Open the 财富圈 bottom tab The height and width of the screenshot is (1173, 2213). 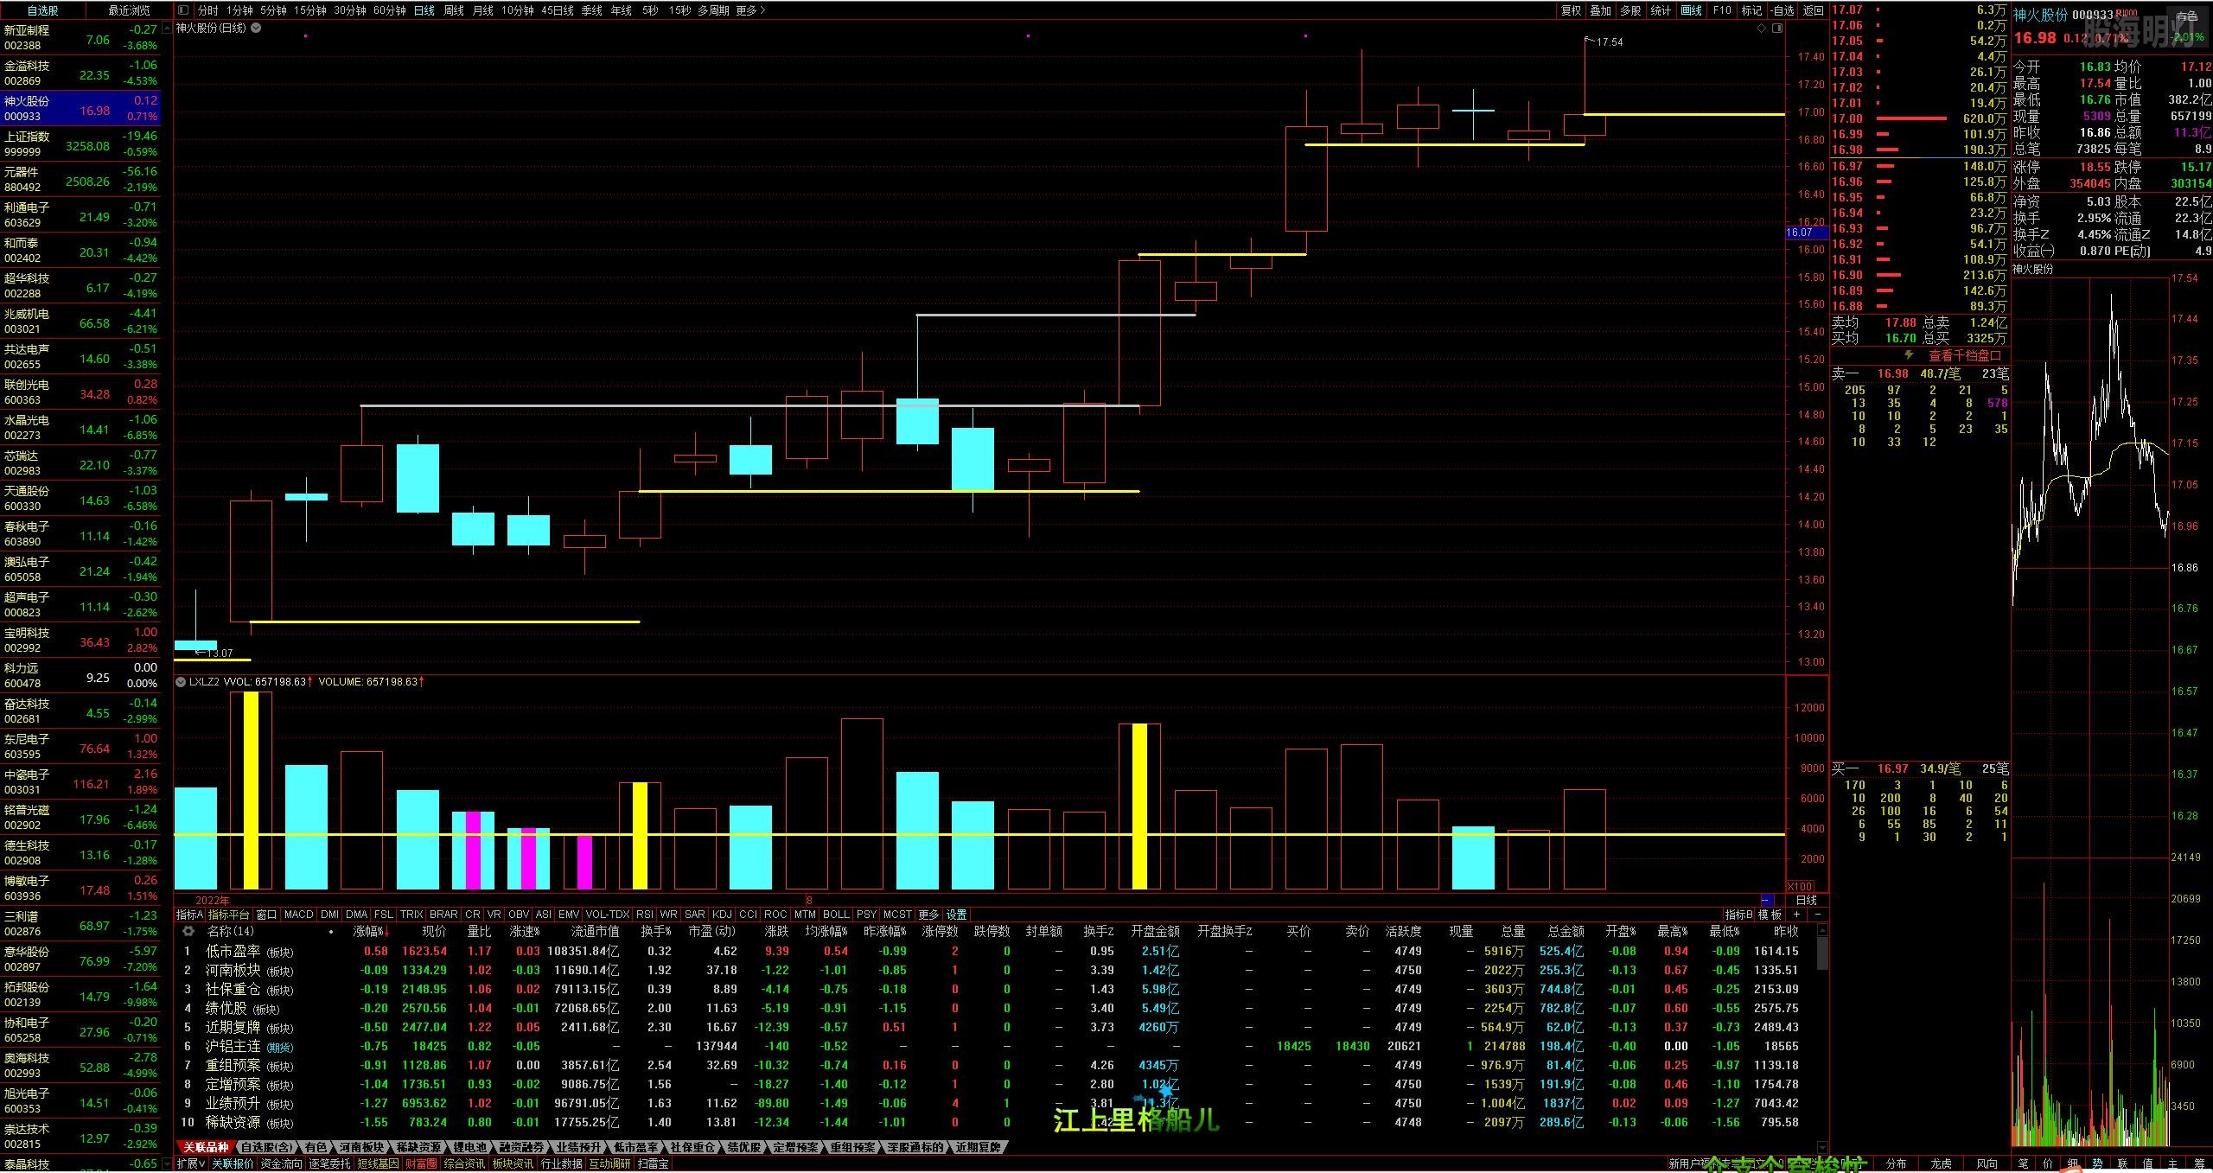422,1164
